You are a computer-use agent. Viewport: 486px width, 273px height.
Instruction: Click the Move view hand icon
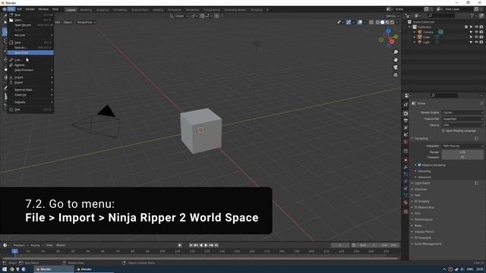[396, 60]
